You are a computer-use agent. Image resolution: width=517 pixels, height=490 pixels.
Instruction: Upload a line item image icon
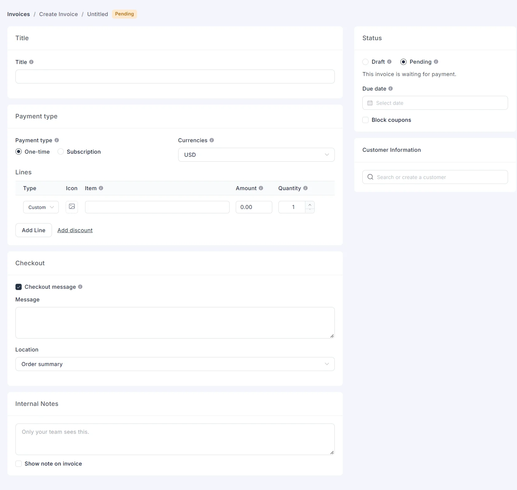tap(72, 207)
